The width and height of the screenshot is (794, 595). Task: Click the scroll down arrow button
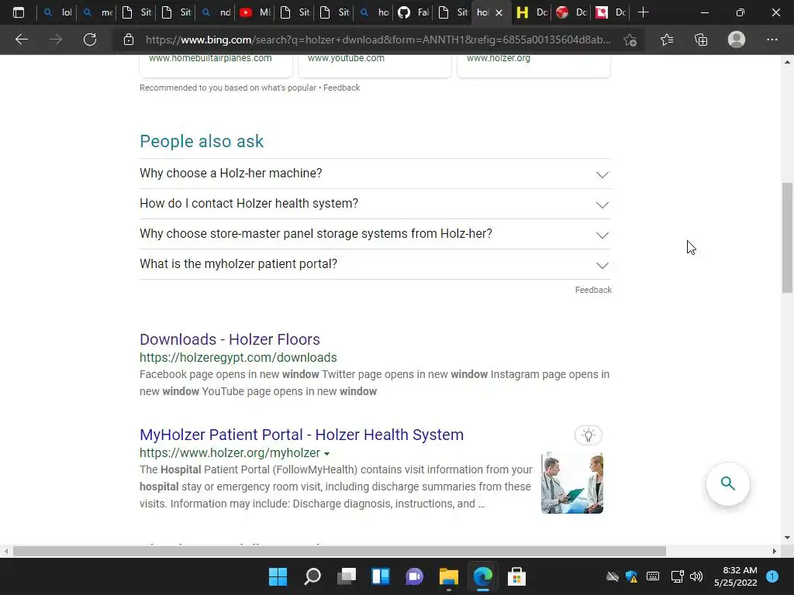tap(787, 538)
